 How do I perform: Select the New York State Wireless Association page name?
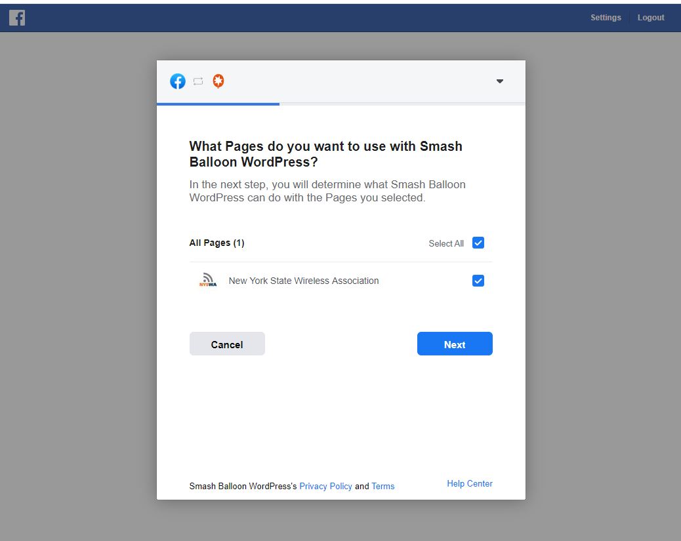pyautogui.click(x=304, y=281)
